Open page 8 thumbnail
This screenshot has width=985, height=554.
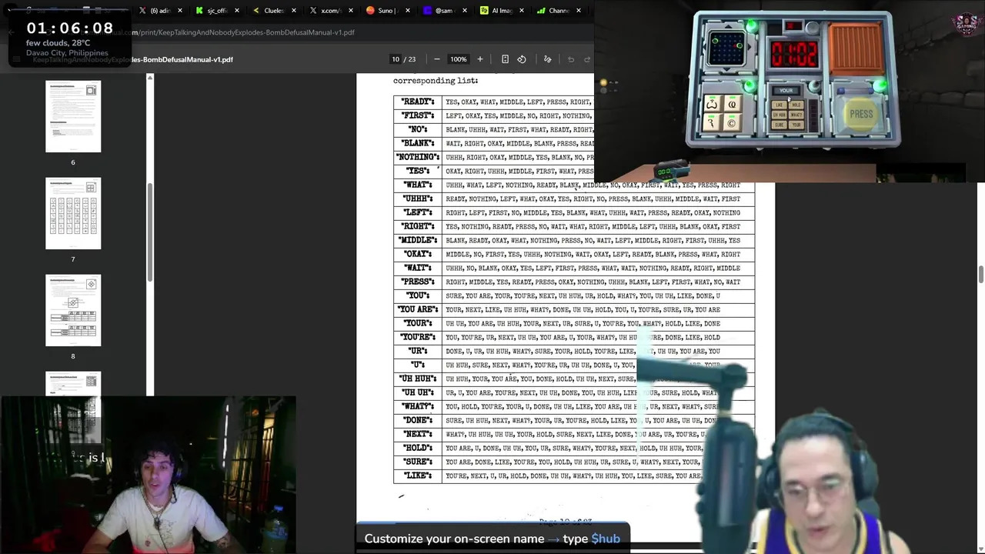click(x=73, y=310)
